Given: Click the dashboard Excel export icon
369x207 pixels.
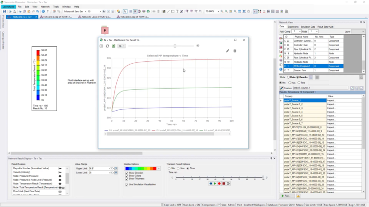Looking at the screenshot, I should 114,46.
